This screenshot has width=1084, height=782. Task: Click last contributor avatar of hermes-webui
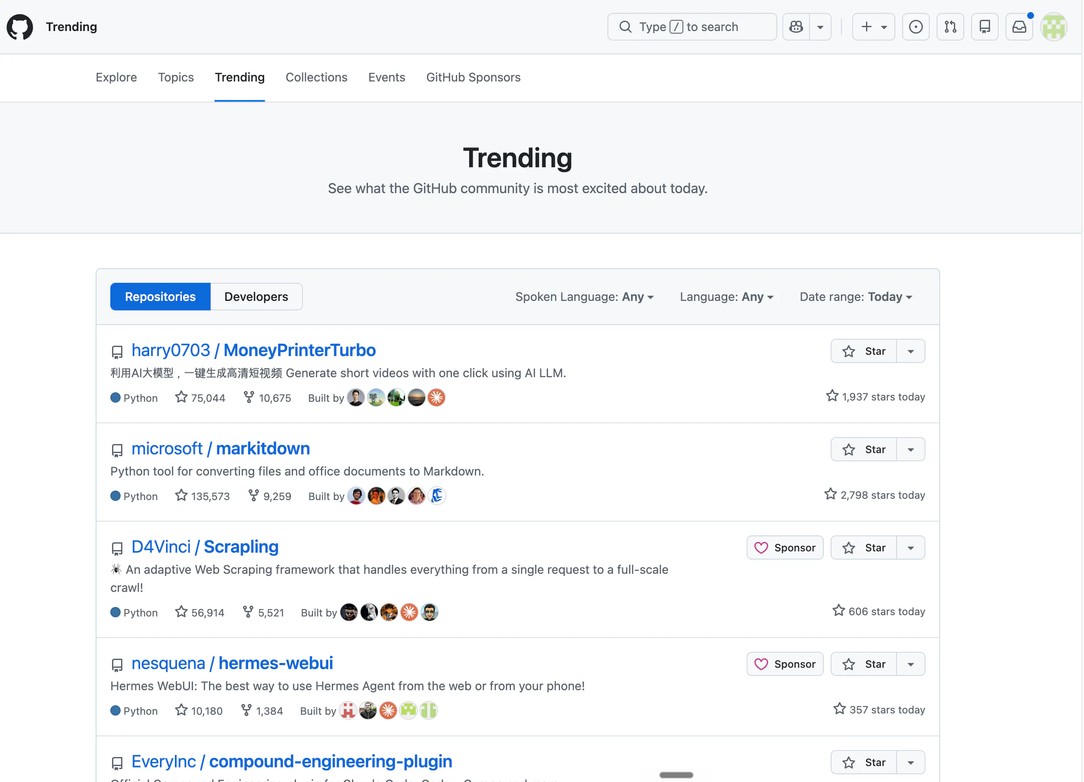[429, 711]
